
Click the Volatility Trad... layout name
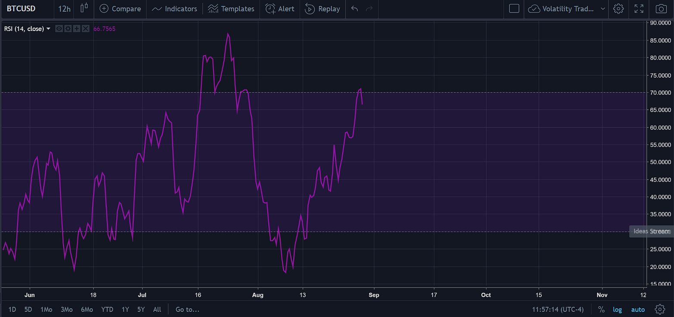click(x=568, y=9)
